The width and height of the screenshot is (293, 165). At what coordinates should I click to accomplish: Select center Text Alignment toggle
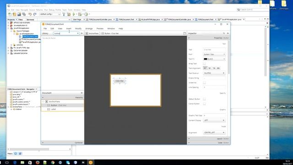[210, 68]
